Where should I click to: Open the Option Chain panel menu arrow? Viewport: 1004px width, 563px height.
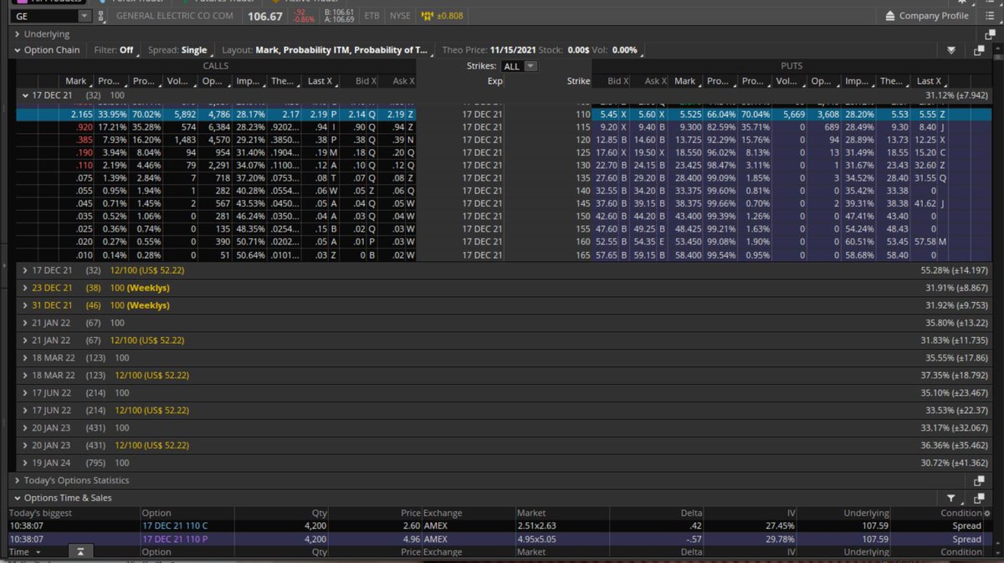[951, 50]
